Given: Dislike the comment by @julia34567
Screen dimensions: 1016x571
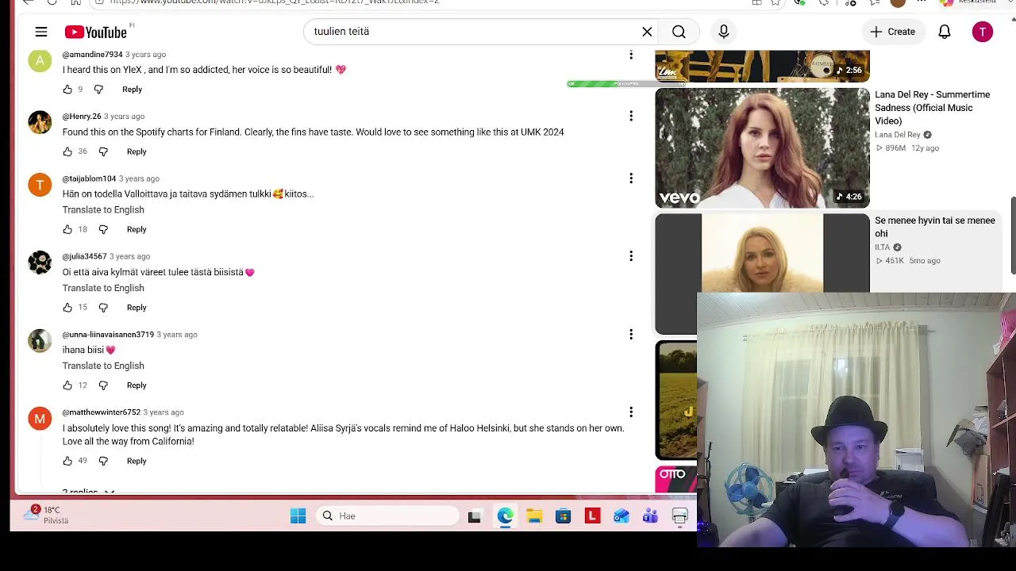Looking at the screenshot, I should pyautogui.click(x=103, y=308).
